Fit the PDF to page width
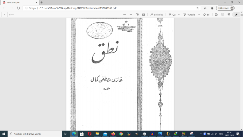This screenshot has height=137, width=243. click(144, 14)
